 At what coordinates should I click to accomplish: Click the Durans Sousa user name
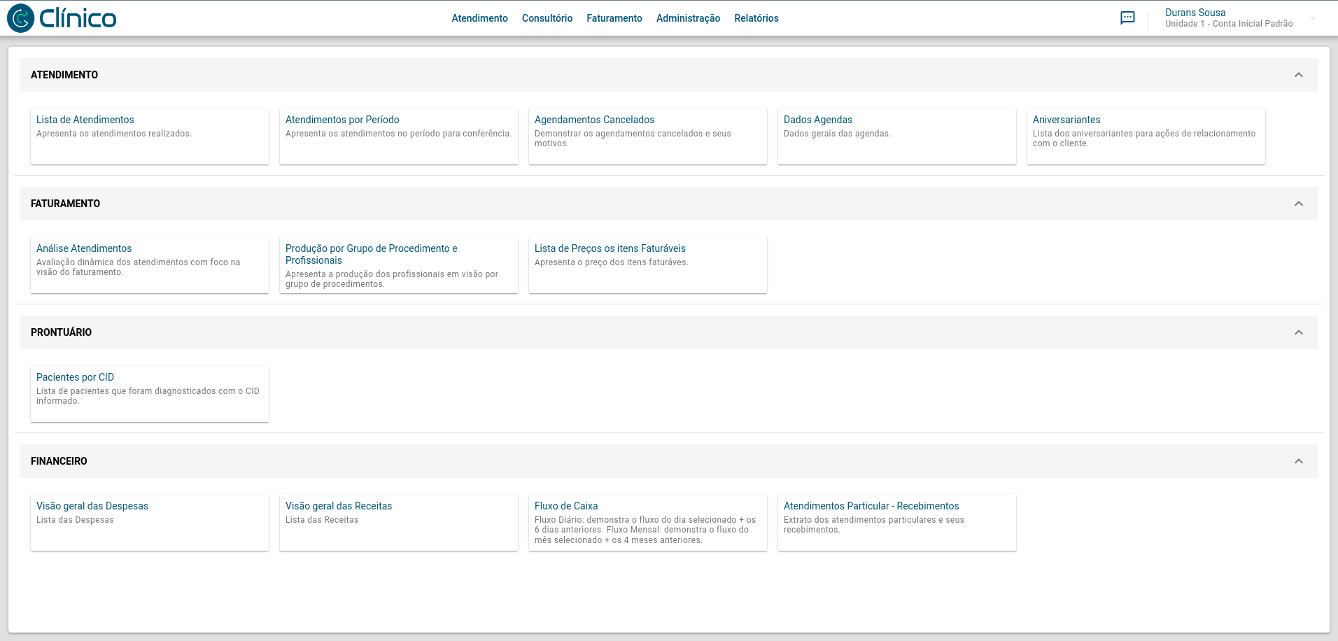pos(1195,13)
